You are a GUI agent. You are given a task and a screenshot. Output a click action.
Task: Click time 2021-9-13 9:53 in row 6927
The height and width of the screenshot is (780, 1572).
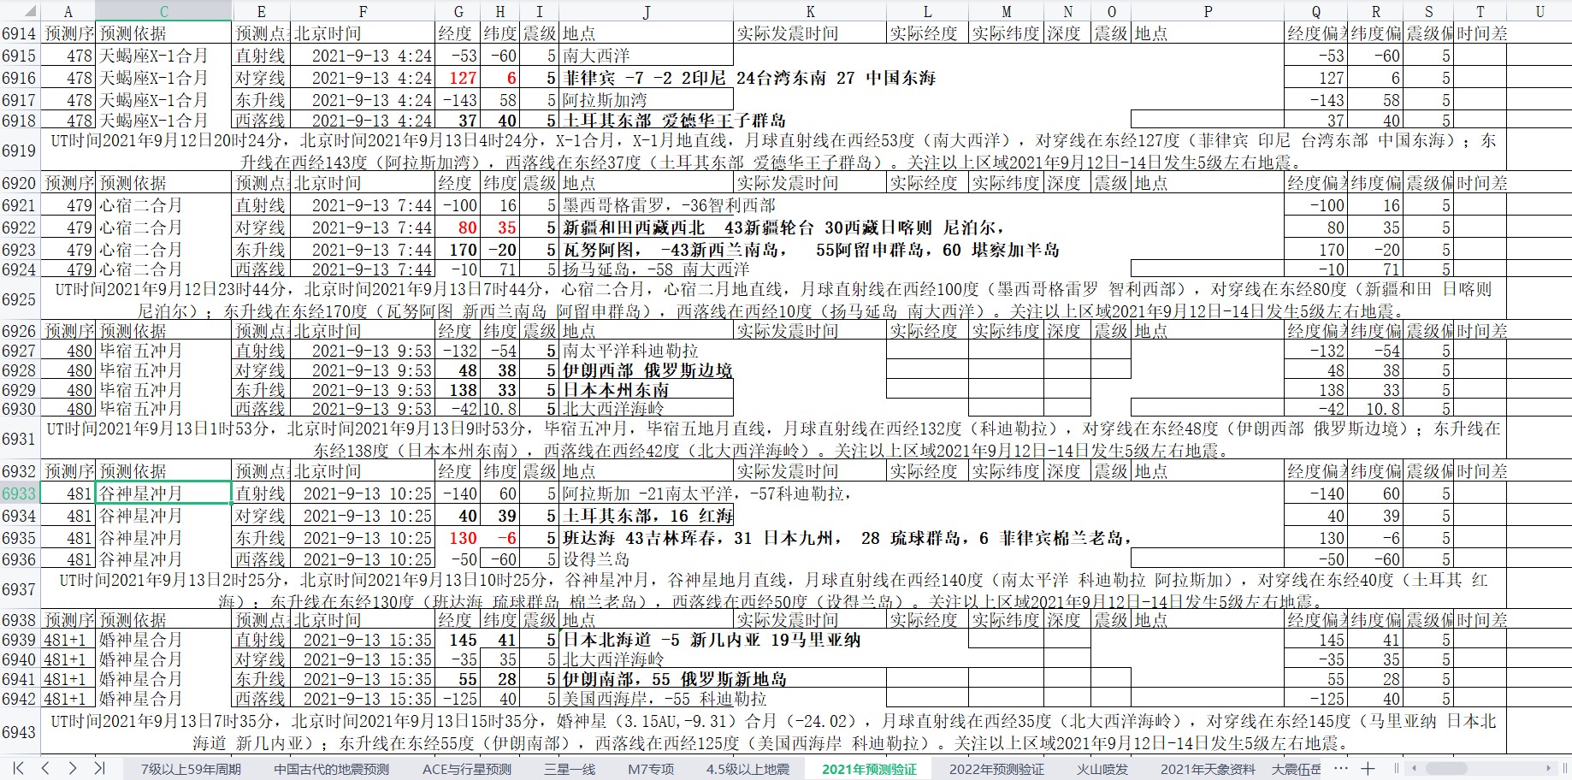[x=363, y=351]
